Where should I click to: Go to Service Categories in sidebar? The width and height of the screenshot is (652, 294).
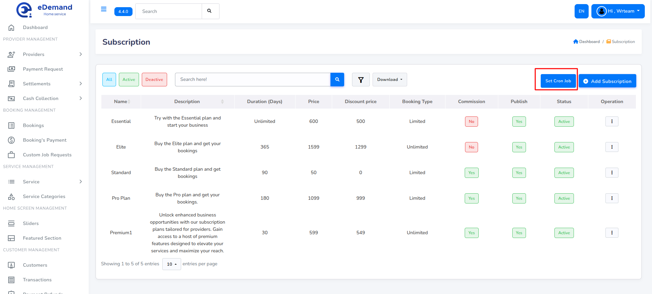[44, 196]
